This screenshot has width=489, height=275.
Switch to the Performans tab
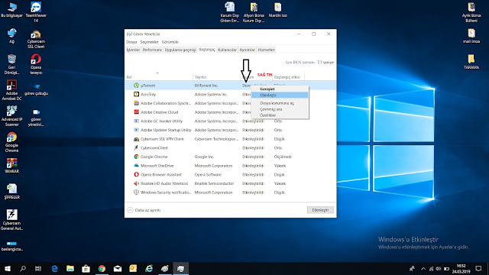tap(152, 50)
